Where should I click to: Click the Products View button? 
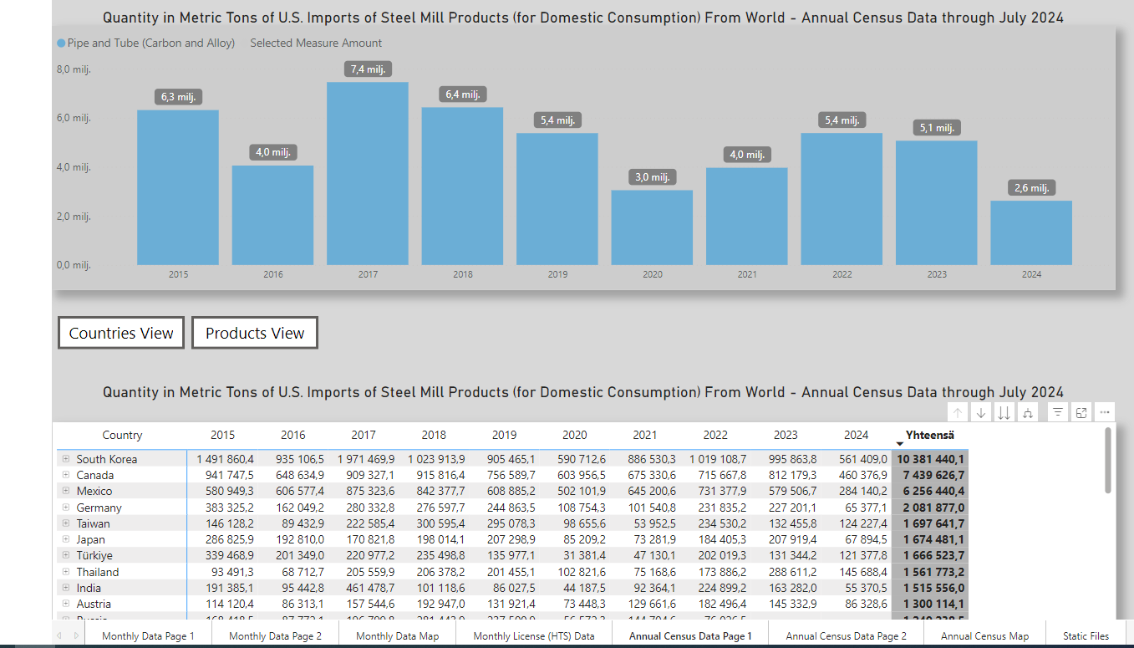pyautogui.click(x=255, y=333)
